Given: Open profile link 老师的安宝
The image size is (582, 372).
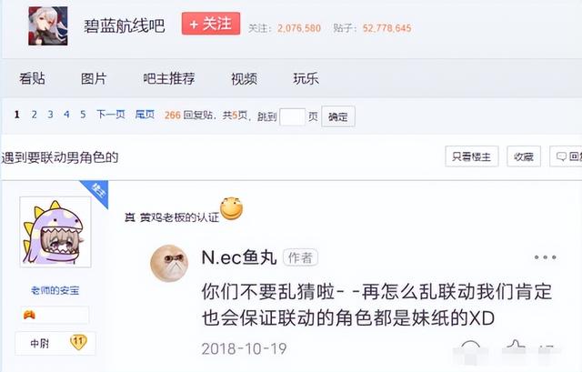Looking at the screenshot, I should [x=55, y=290].
